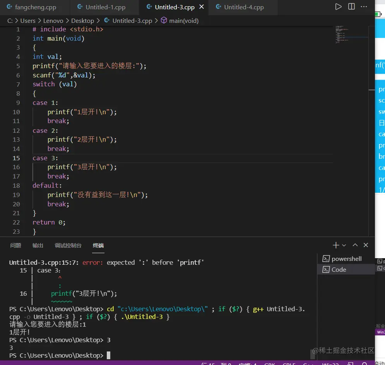
Task: Select the powershell terminal in the list
Action: [346, 259]
